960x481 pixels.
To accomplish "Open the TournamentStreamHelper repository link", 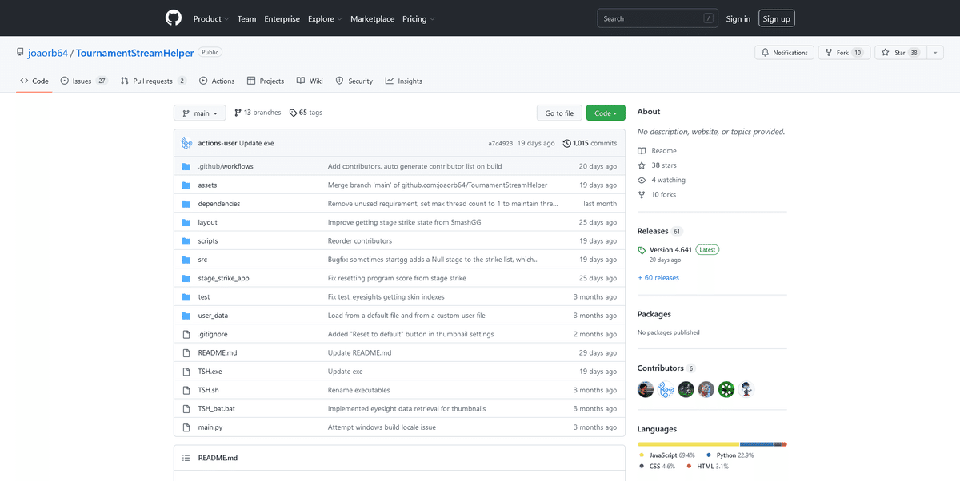I will 134,53.
